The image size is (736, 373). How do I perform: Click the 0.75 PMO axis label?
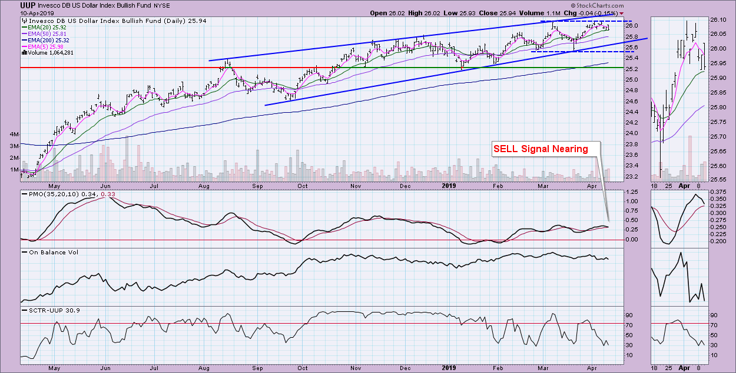(x=632, y=211)
